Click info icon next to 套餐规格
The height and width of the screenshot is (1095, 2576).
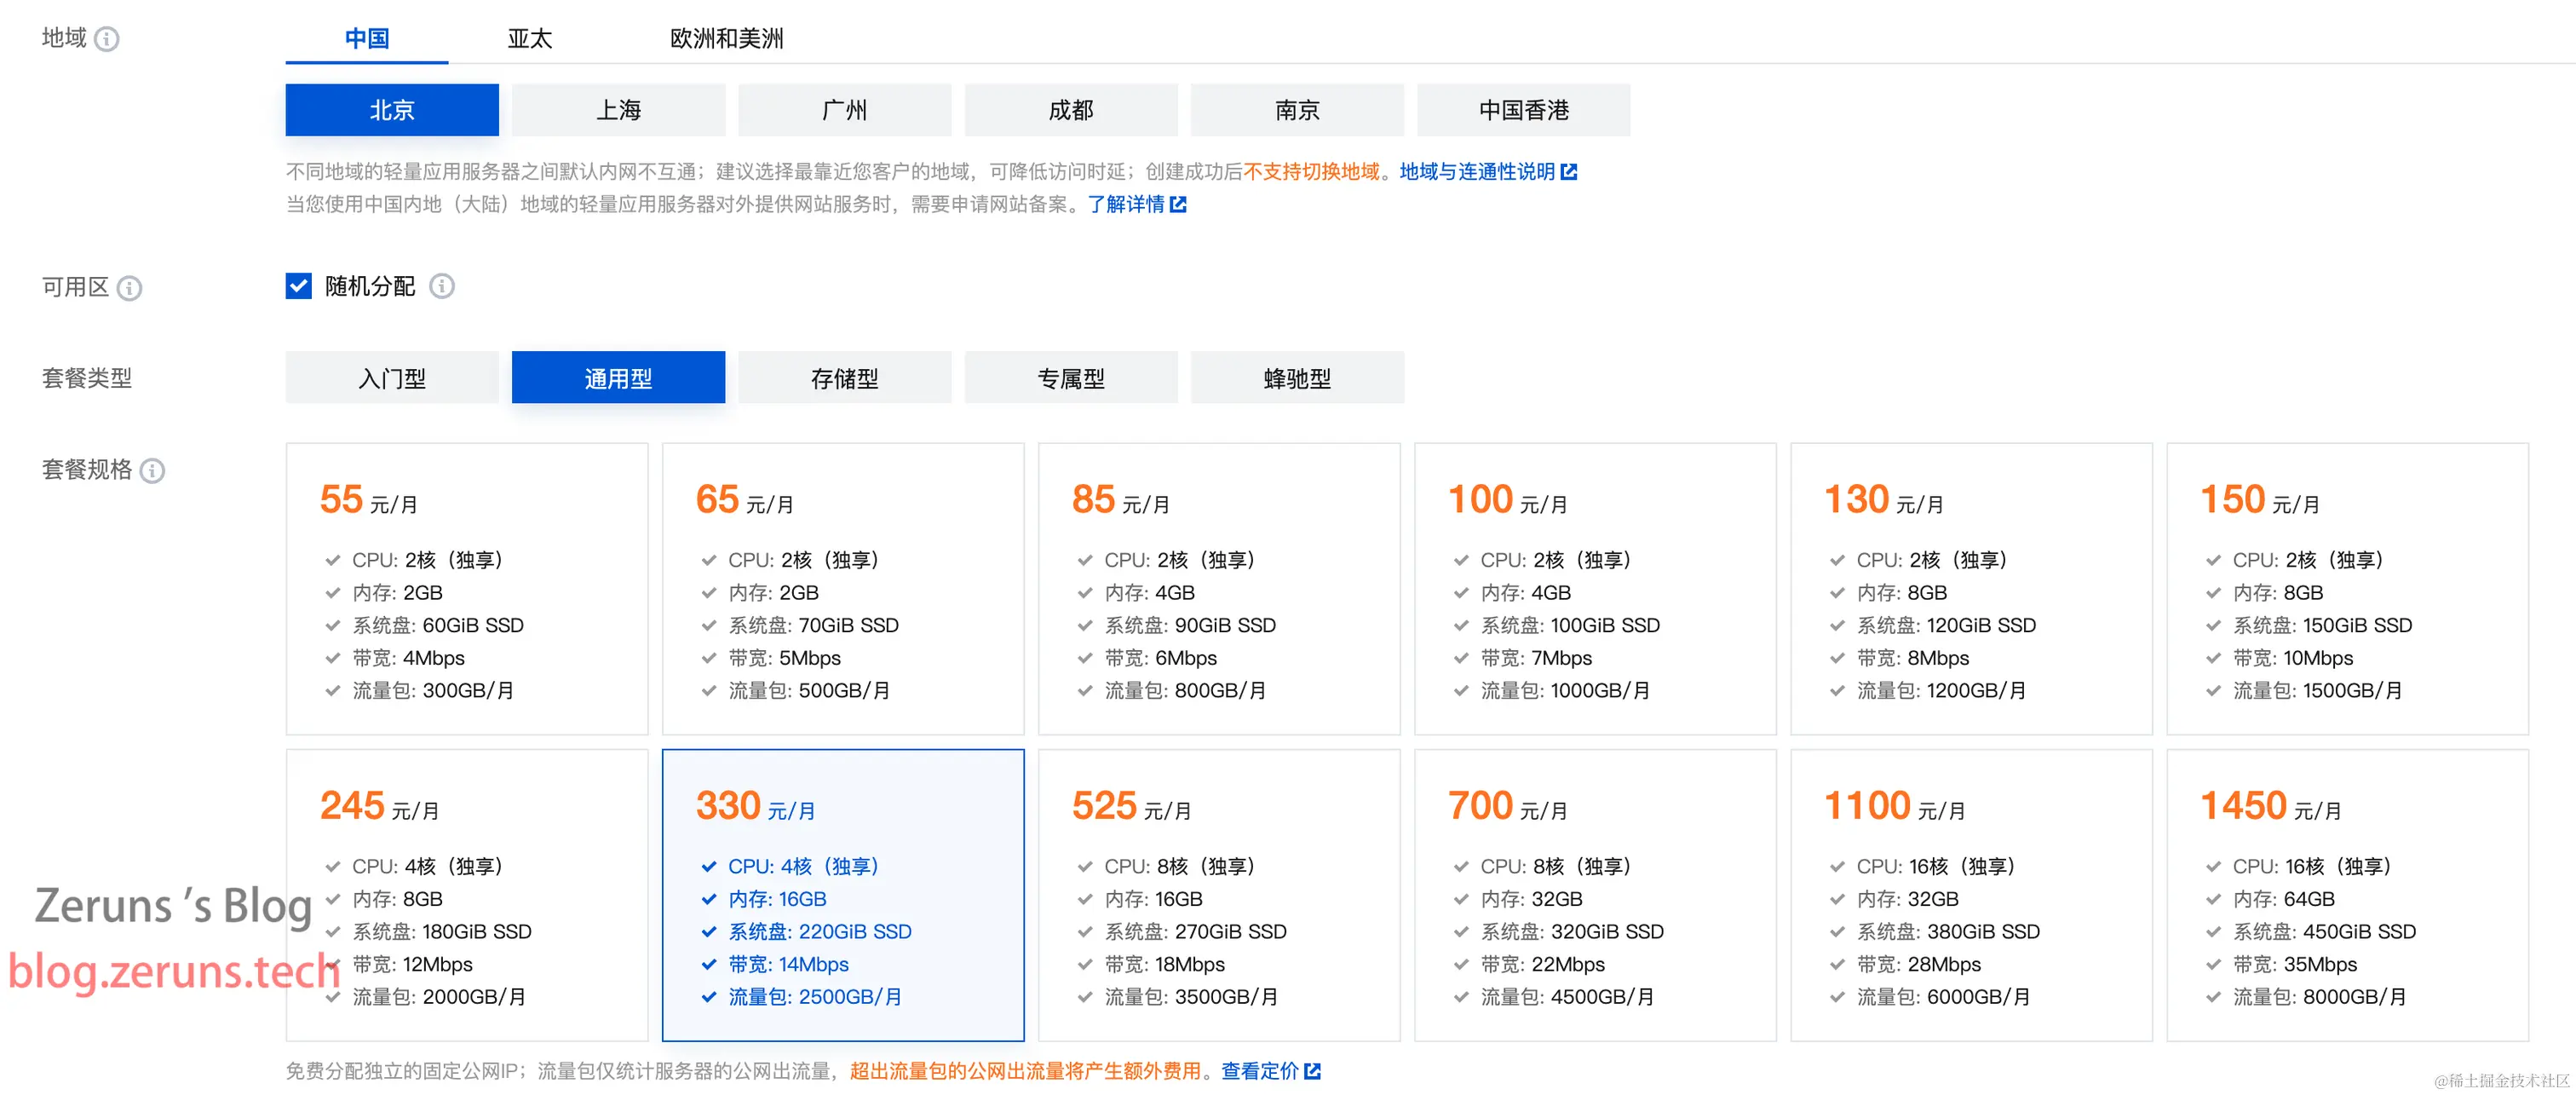[152, 470]
